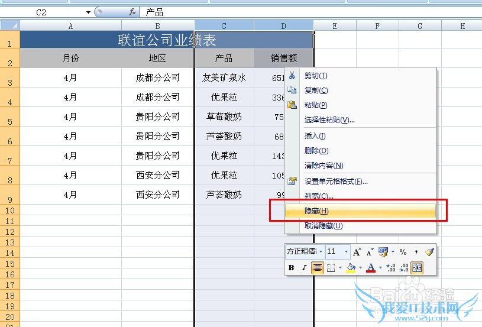Click 成都分公司 cell in row 3
482x327 pixels.
[x=158, y=77]
